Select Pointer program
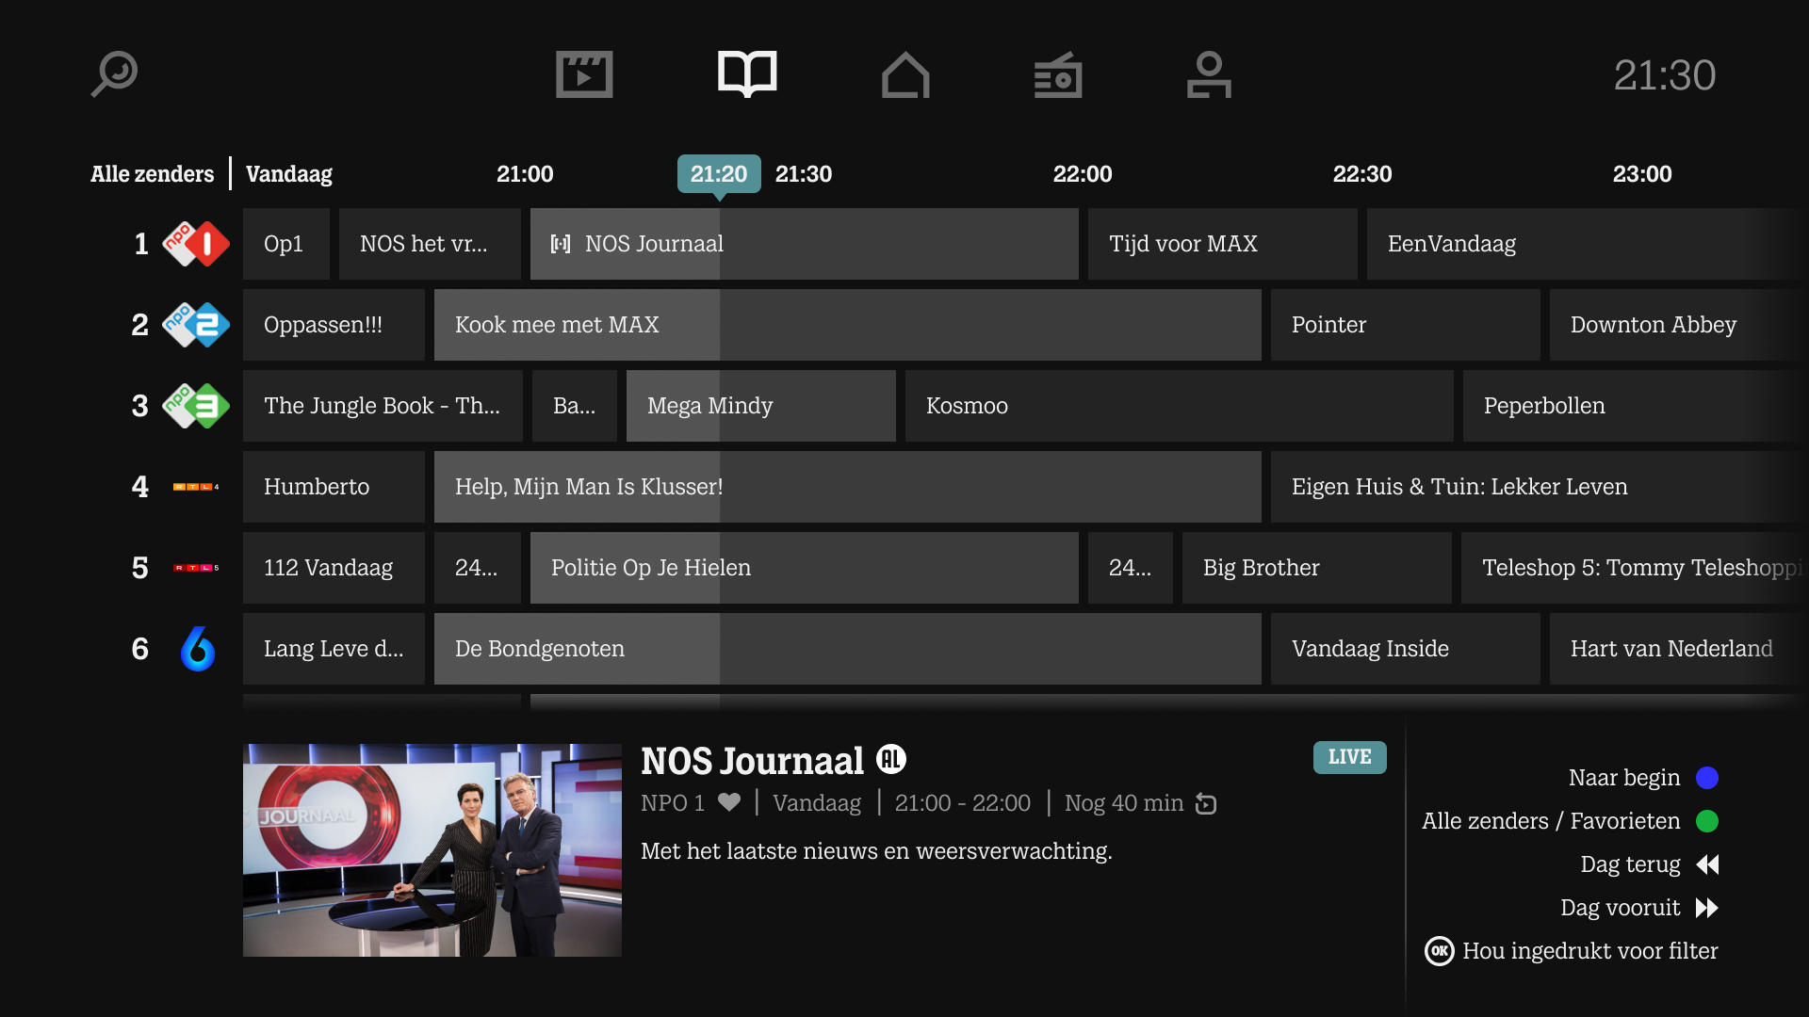Image resolution: width=1809 pixels, height=1017 pixels. pyautogui.click(x=1406, y=325)
